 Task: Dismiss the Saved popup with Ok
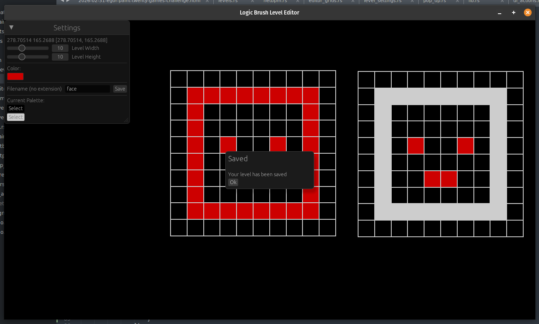coord(233,182)
